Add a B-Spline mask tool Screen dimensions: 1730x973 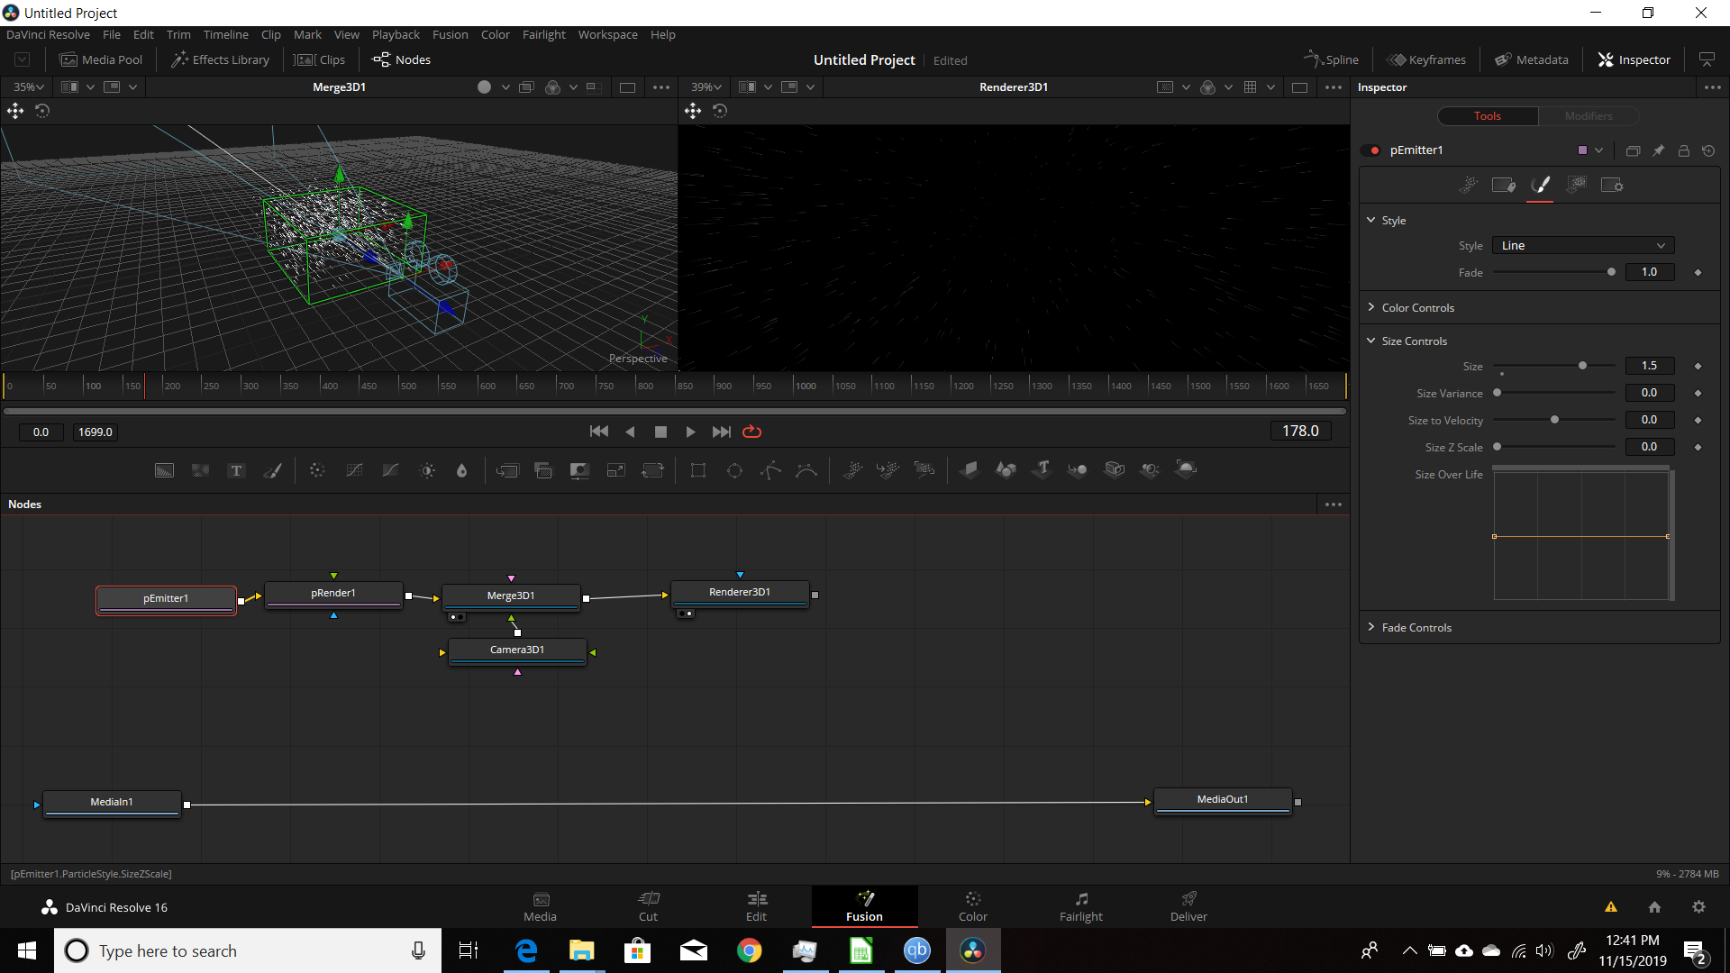point(806,470)
